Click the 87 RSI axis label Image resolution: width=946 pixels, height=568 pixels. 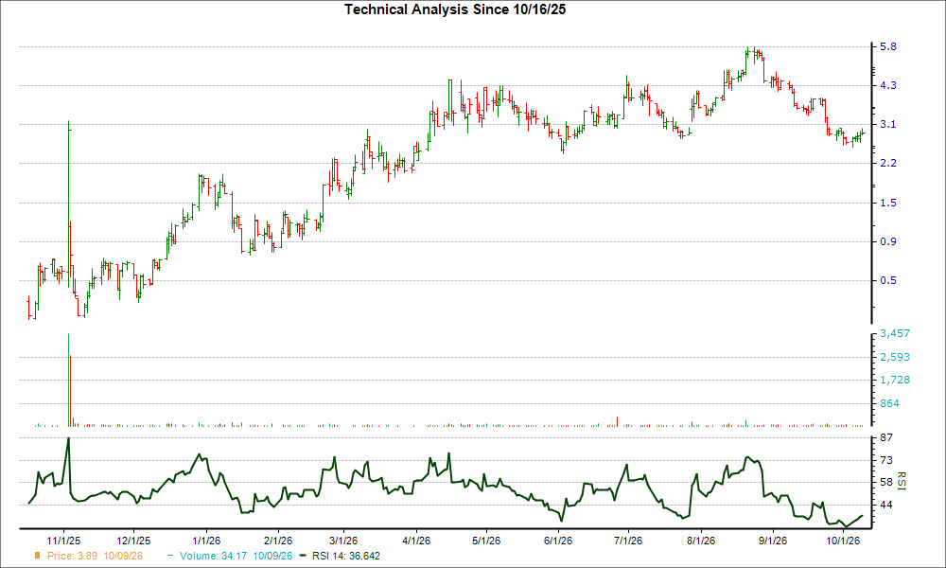pyautogui.click(x=886, y=437)
